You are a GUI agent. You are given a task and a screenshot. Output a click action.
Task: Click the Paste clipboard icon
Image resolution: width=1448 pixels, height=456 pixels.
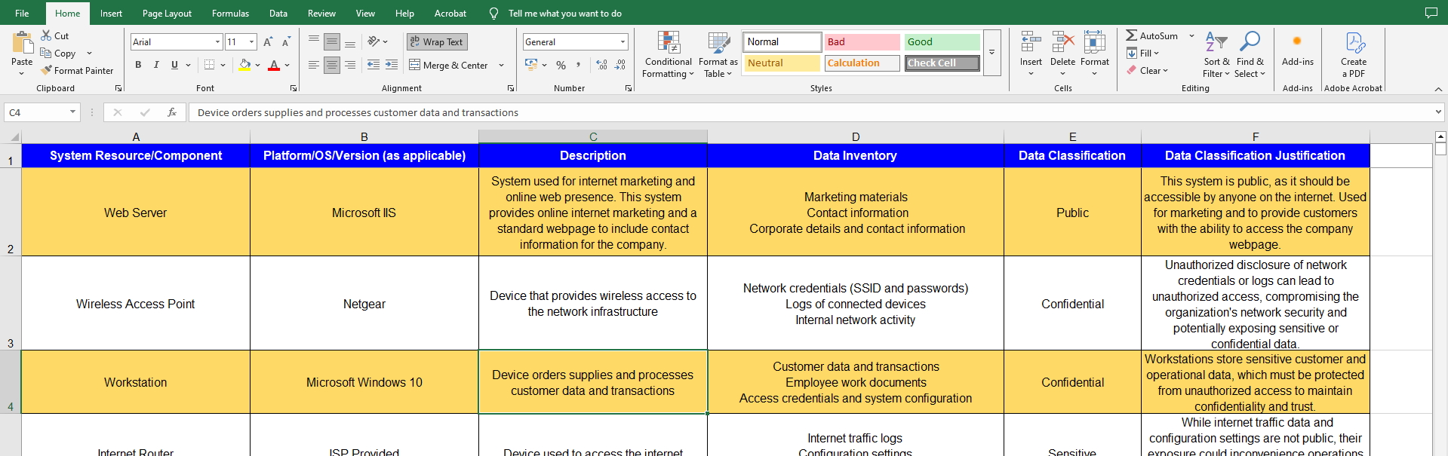click(x=22, y=43)
